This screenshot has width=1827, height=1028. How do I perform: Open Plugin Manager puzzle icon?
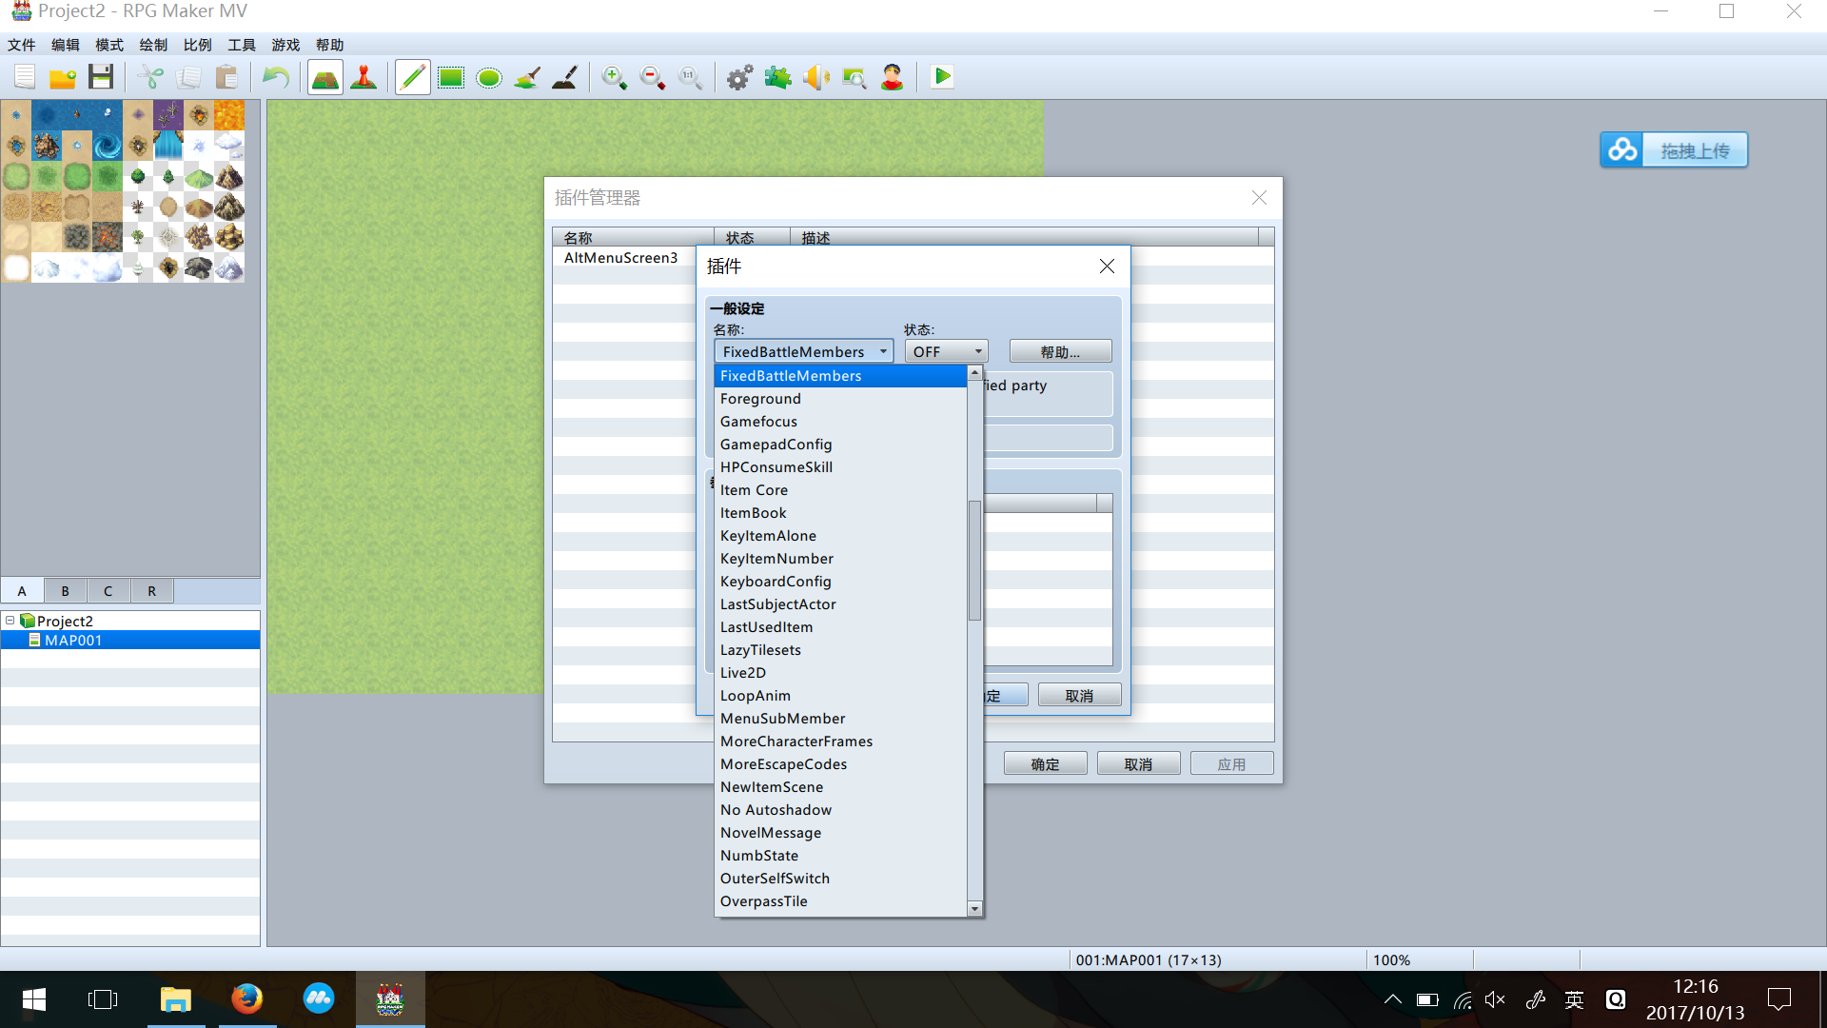(778, 77)
